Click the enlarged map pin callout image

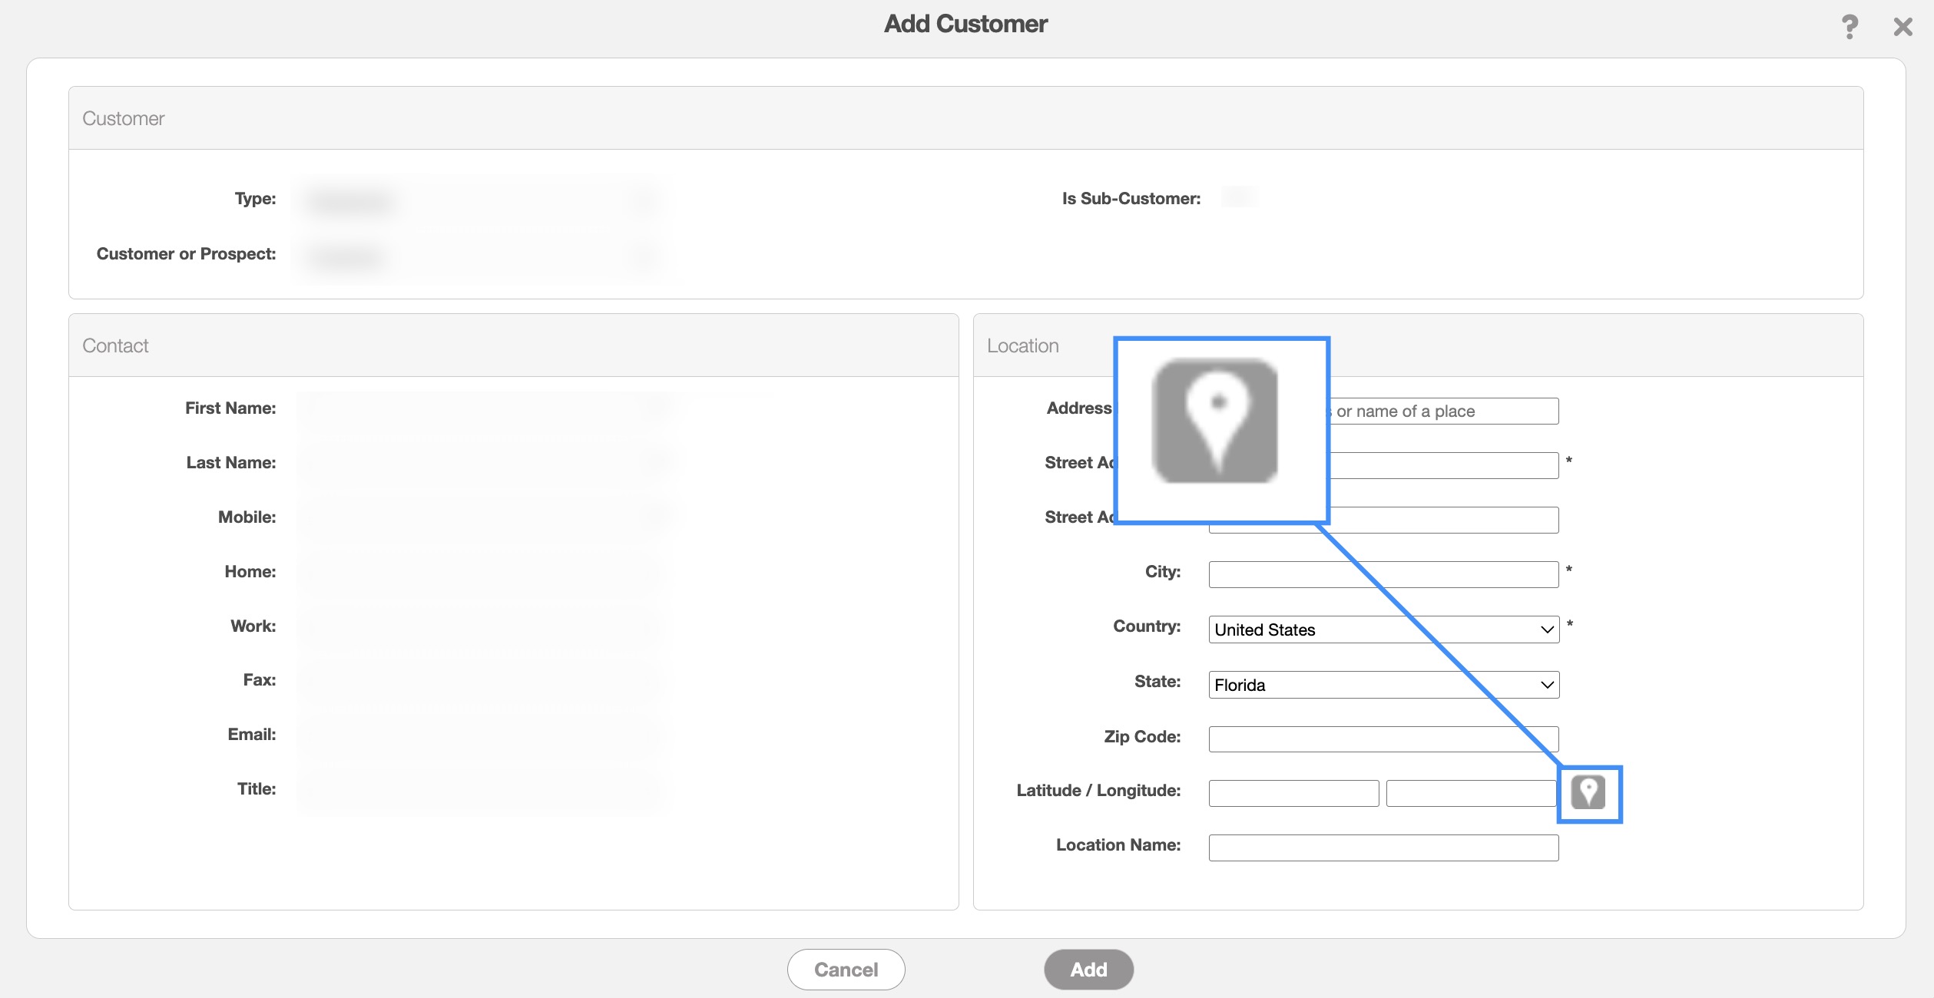coord(1216,421)
